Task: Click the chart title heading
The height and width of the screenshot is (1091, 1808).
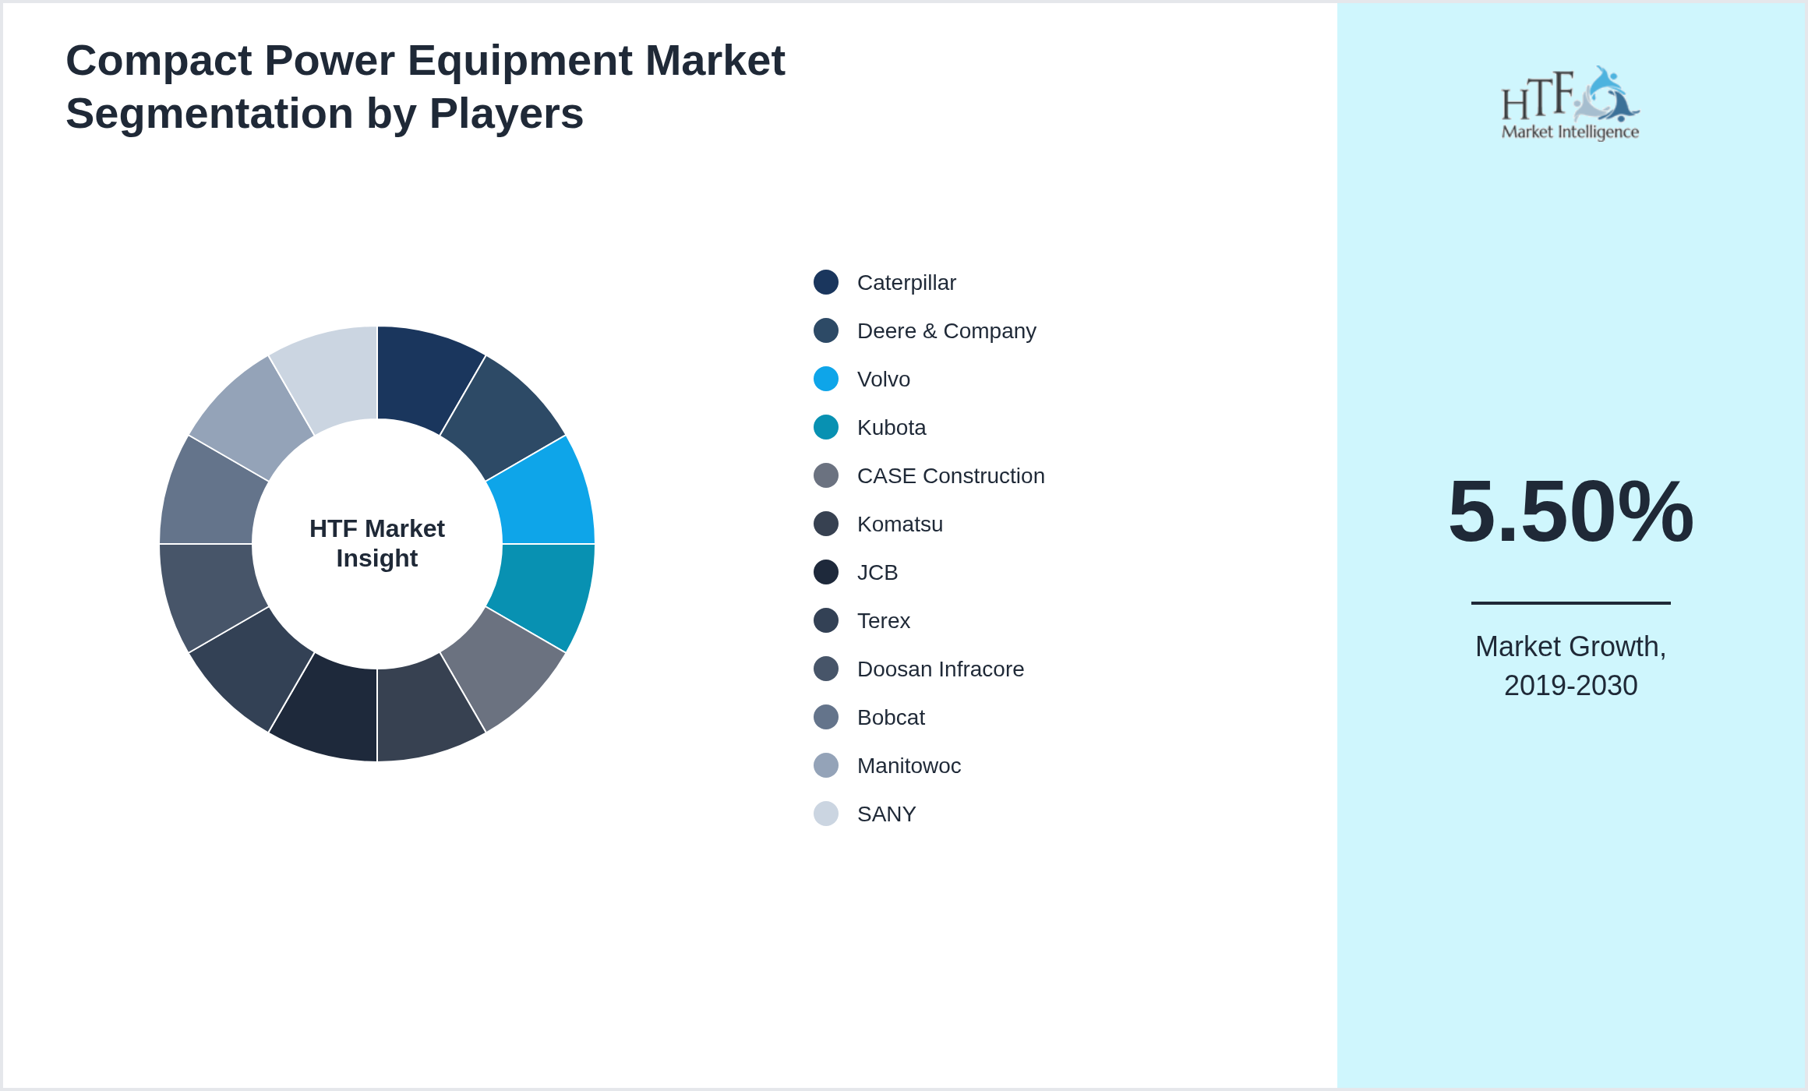Action: pos(425,87)
